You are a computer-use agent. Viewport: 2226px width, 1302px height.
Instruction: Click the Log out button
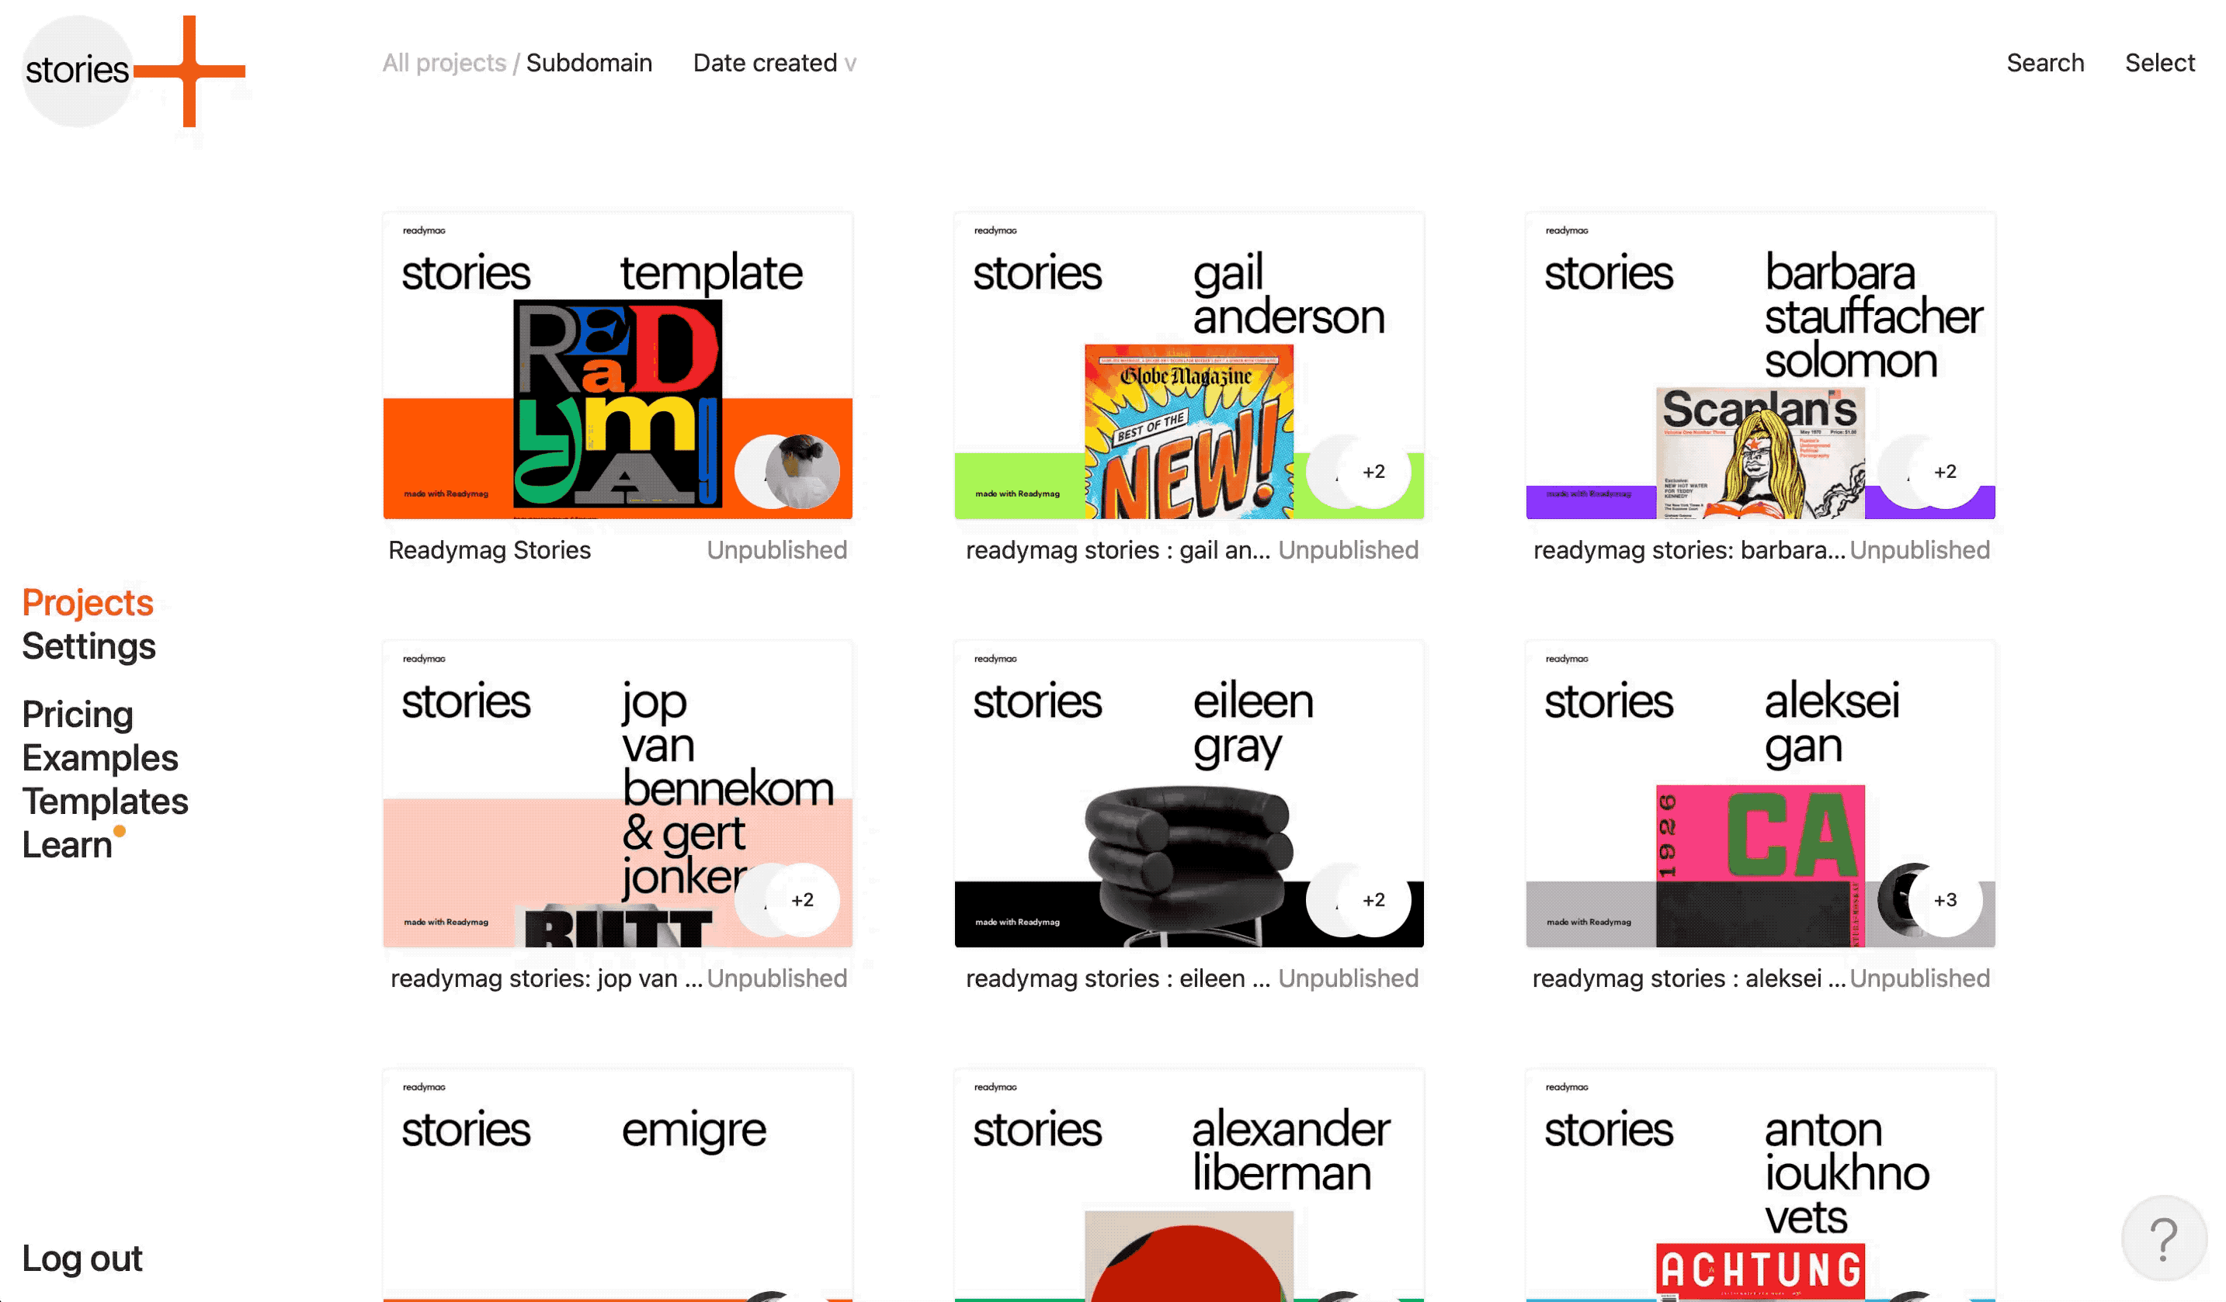pyautogui.click(x=82, y=1257)
